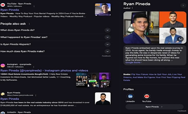The height and width of the screenshot is (114, 188).
Task: Click the 'Ryan Pineda' button under Profiles
Action: [x=155, y=107]
